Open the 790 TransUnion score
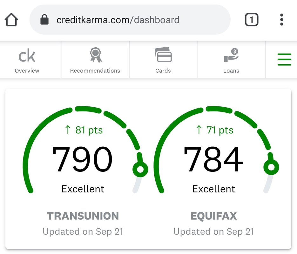 point(82,159)
